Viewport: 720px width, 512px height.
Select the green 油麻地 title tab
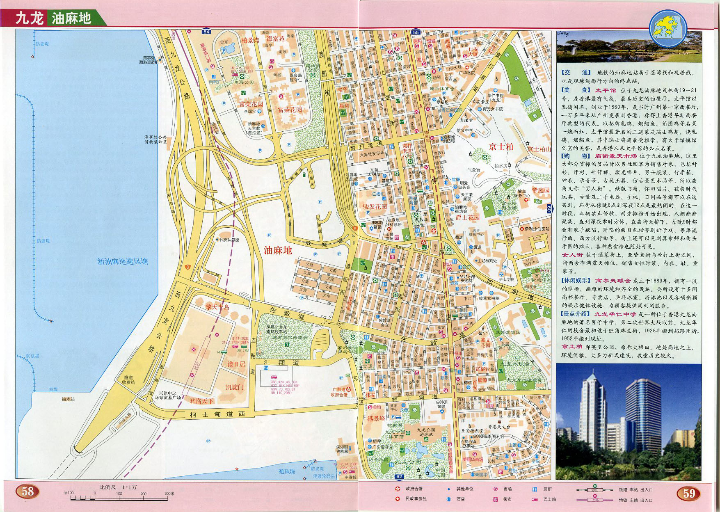(x=72, y=18)
